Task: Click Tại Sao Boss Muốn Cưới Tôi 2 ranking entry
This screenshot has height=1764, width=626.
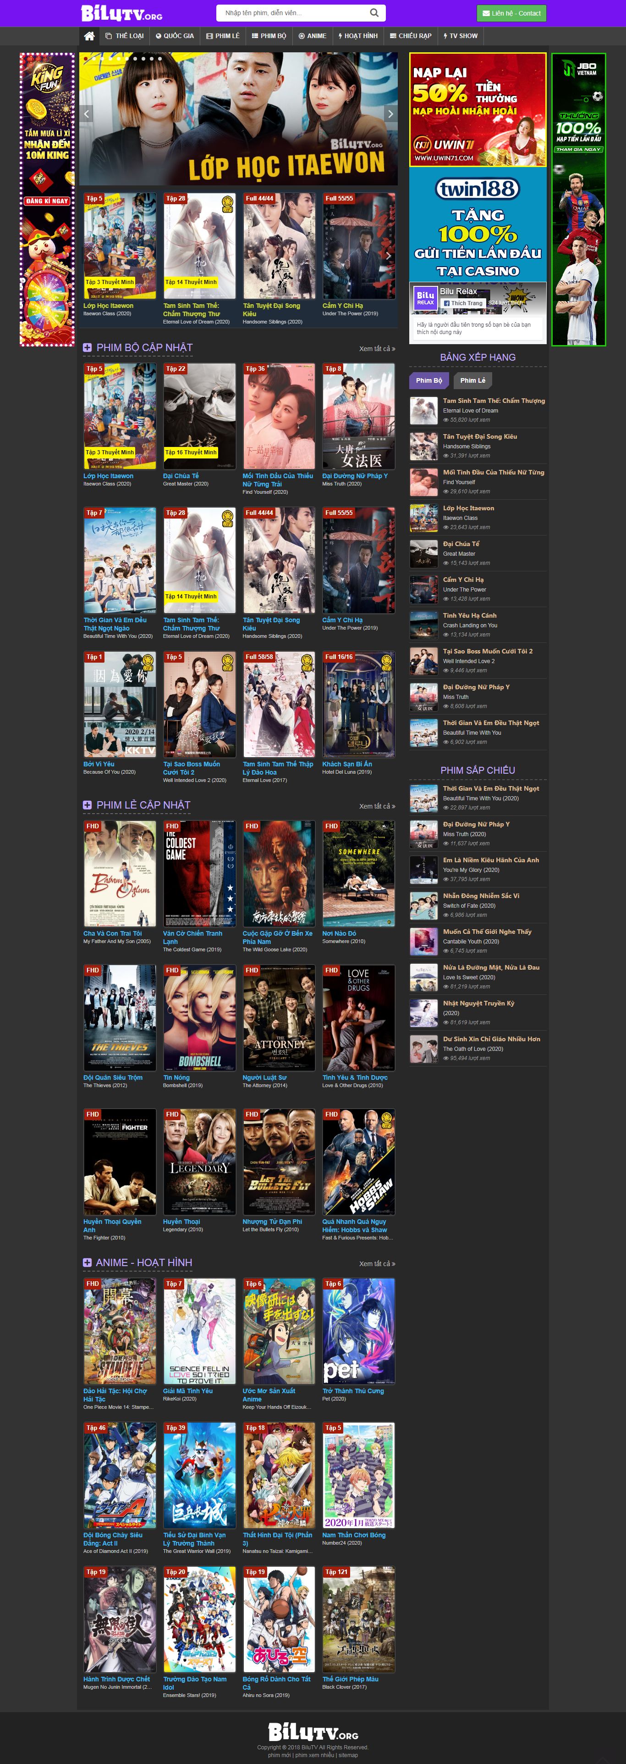Action: [x=478, y=660]
